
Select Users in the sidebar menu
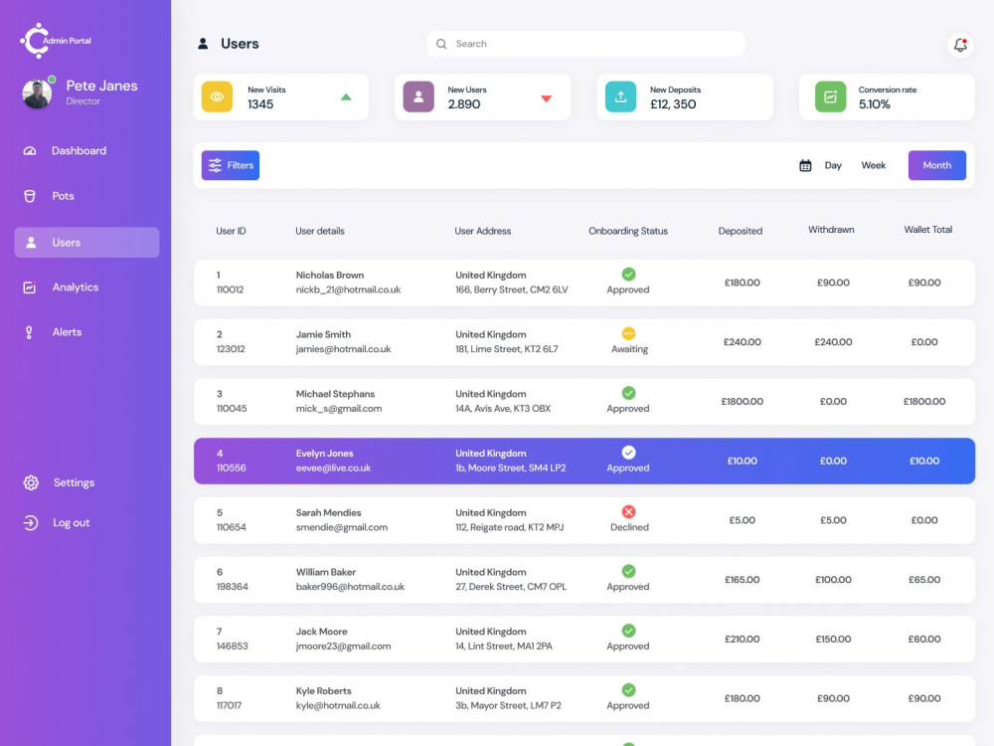(x=86, y=243)
